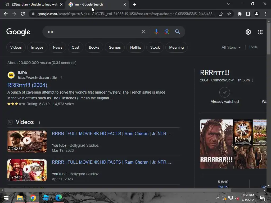271x203 pixels.
Task: Filter results by Videos
Action: (x=16, y=47)
